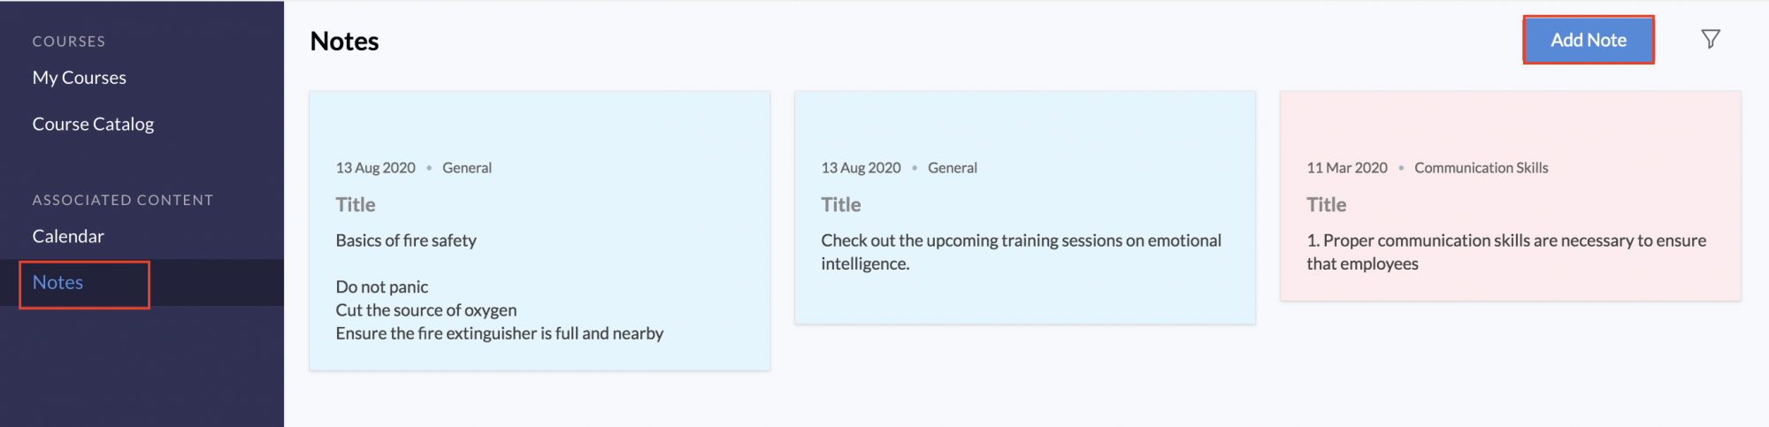The image size is (1769, 427).
Task: Open the emotional intelligence training note
Action: [x=1025, y=208]
